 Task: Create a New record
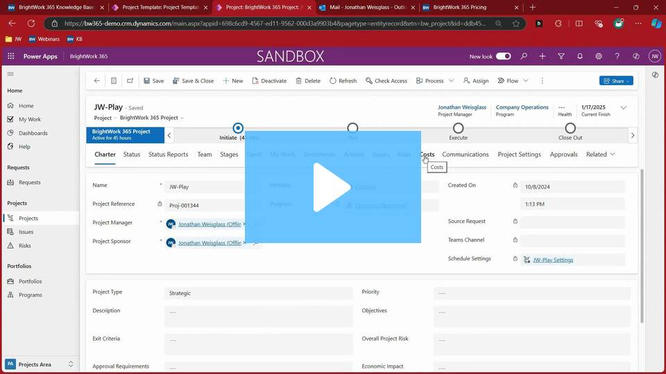coord(233,80)
